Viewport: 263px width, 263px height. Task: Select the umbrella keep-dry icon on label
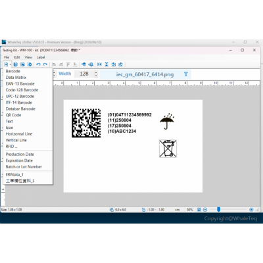(167, 121)
